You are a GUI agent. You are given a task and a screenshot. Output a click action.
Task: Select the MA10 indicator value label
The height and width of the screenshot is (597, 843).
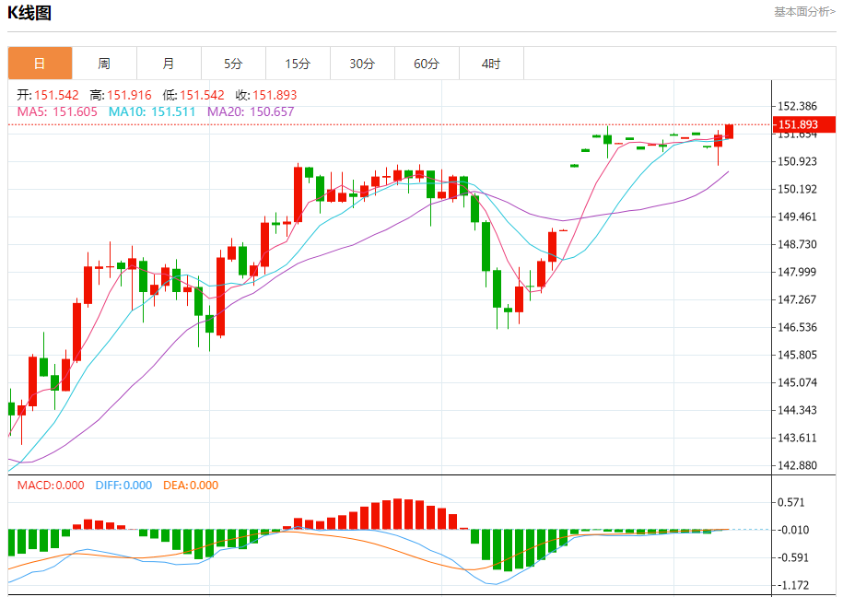click(x=152, y=111)
